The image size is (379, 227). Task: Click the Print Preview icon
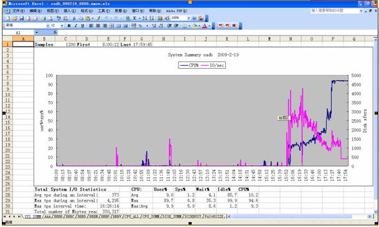[50, 19]
